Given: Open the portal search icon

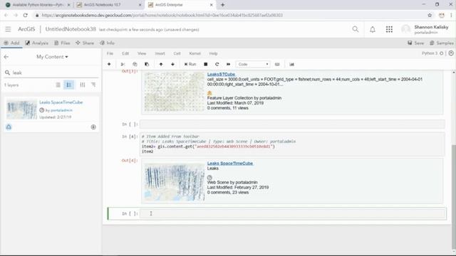Looking at the screenshot, I should coord(355,29).
